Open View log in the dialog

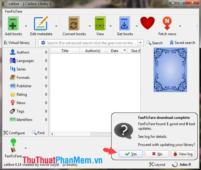coord(183,154)
